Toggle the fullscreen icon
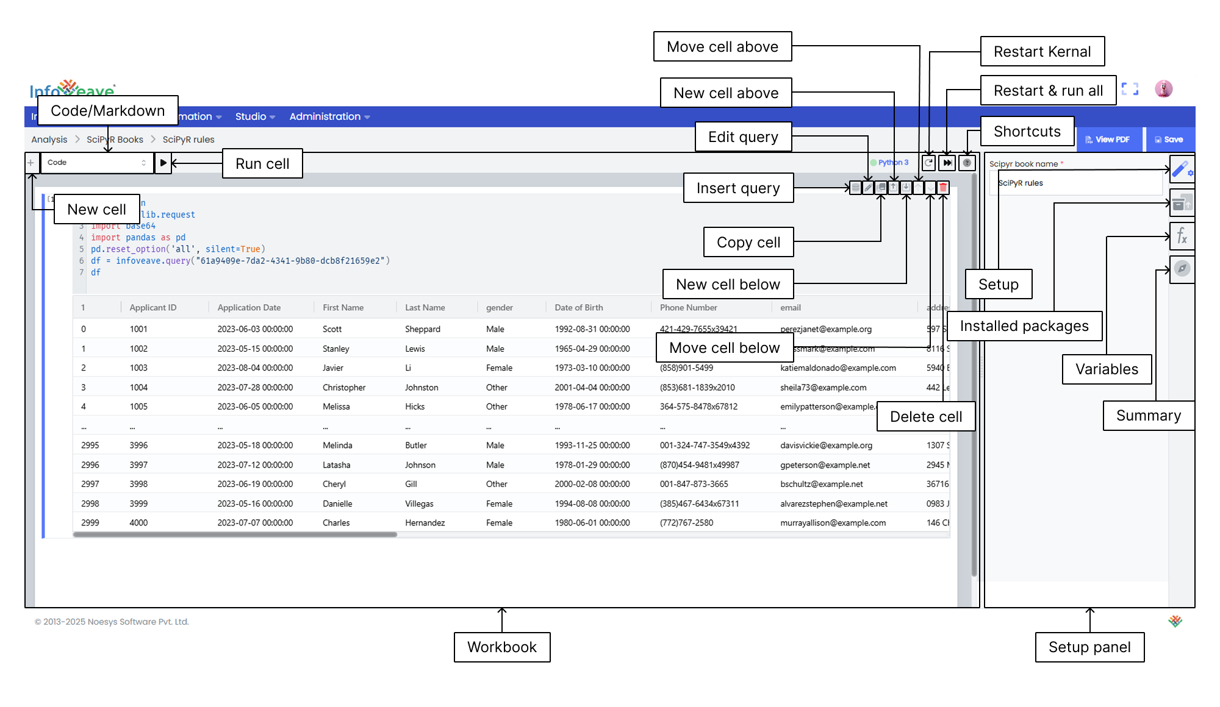The width and height of the screenshot is (1220, 707). point(1130,89)
